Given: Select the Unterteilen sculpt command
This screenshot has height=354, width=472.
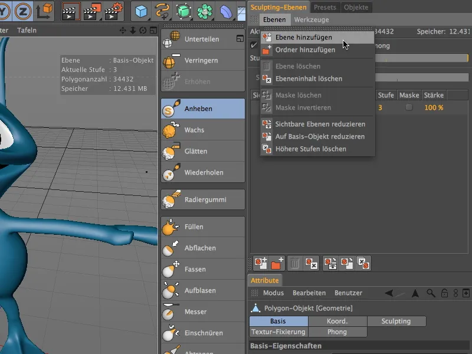Looking at the screenshot, I should tap(202, 39).
